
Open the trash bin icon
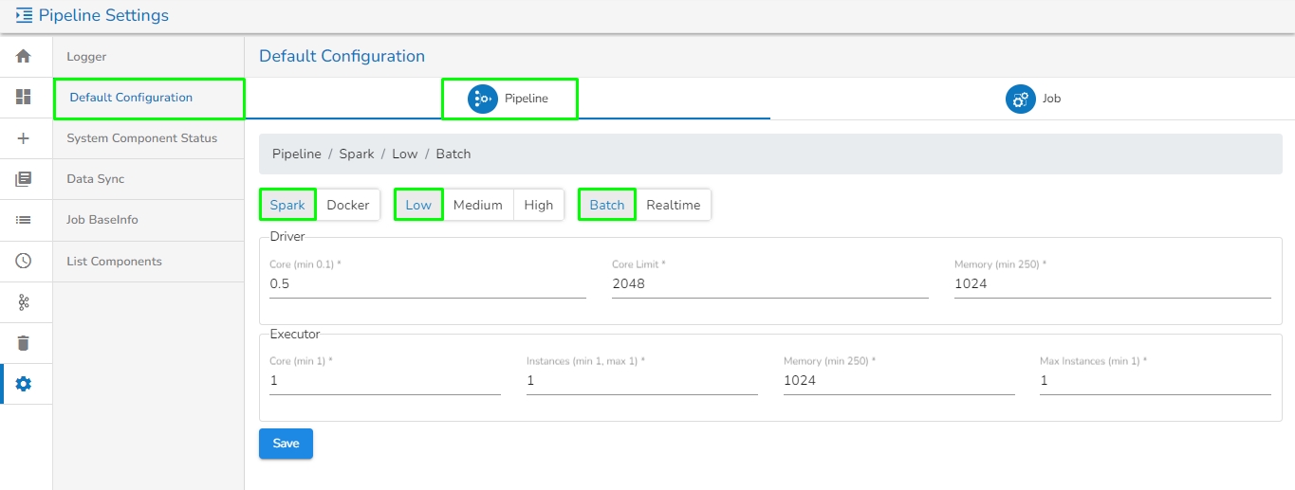(24, 343)
